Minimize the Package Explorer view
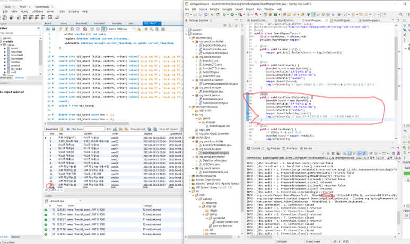The height and width of the screenshot is (244, 410). [237, 20]
